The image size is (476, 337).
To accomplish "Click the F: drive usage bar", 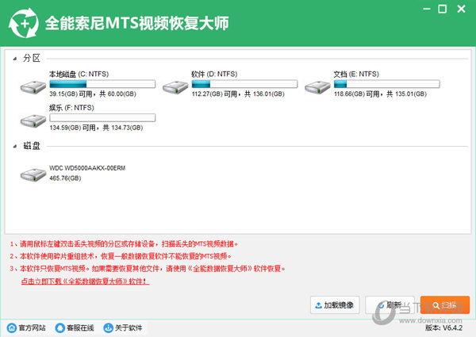I will click(102, 117).
